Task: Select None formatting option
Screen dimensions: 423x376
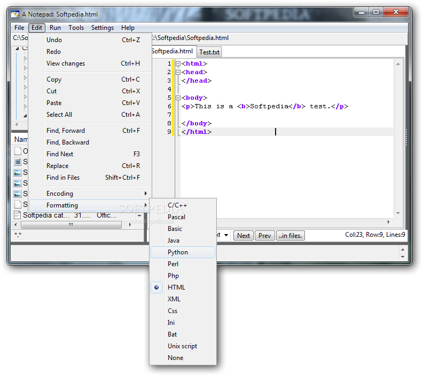Action: click(x=183, y=358)
